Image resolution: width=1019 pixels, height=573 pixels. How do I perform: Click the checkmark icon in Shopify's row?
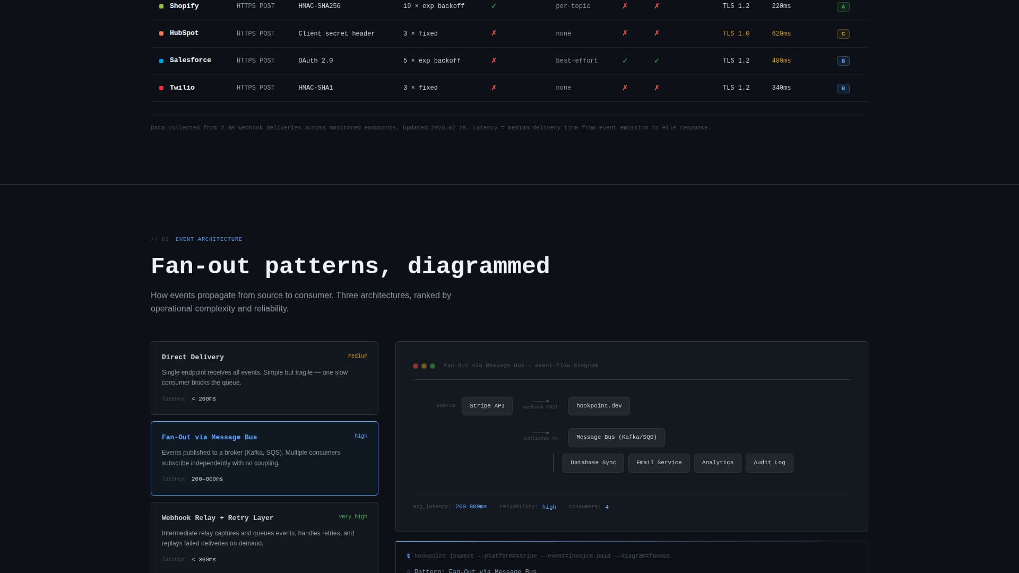coord(494,6)
